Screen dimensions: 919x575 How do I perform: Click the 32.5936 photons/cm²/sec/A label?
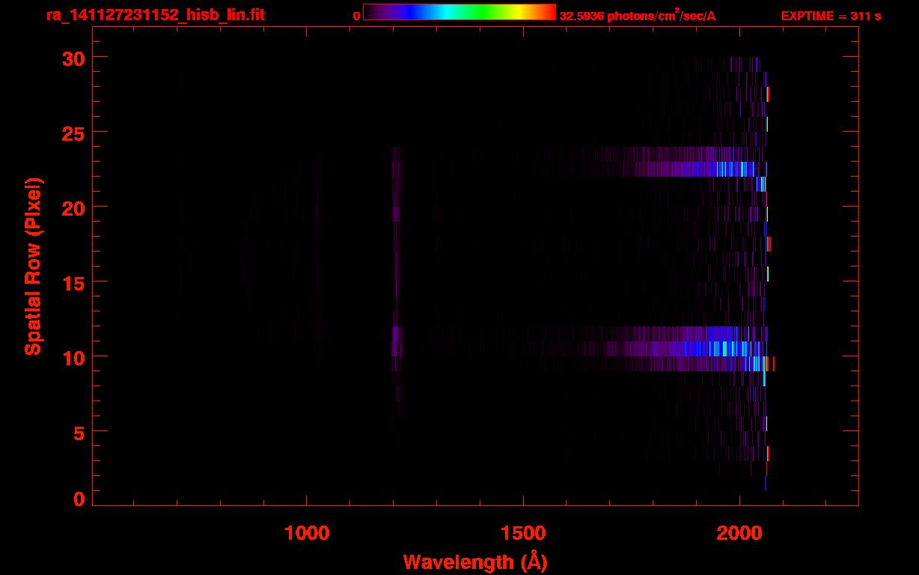pos(638,16)
